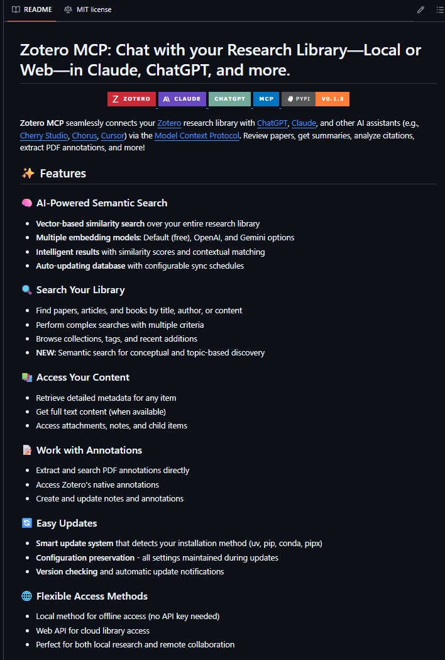This screenshot has width=445, height=660.
Task: Click the main Zotero MCP title heading
Action: (x=221, y=60)
